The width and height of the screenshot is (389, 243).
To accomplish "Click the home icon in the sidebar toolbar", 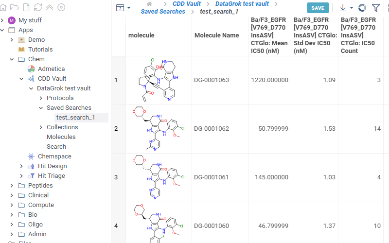I will coord(3,7).
